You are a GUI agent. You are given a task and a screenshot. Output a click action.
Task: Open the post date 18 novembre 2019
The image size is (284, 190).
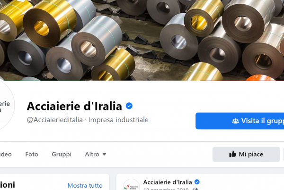coord(166,189)
